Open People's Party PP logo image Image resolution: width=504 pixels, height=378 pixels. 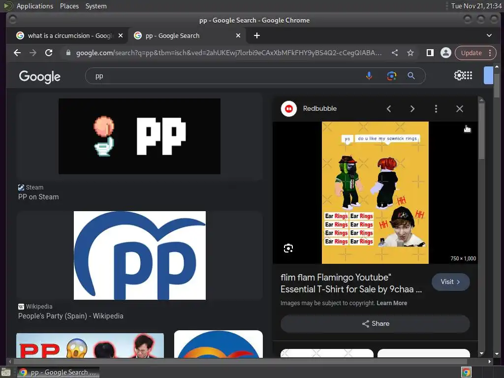point(140,255)
